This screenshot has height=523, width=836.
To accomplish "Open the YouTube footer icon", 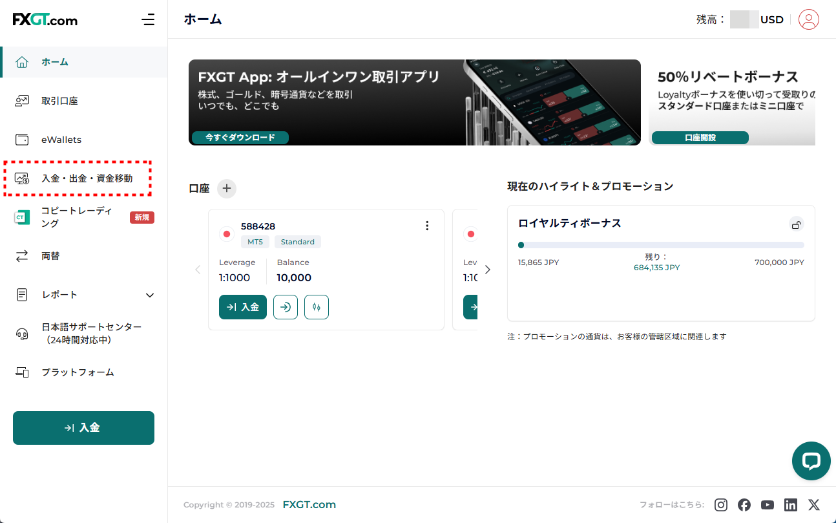I will pos(768,505).
